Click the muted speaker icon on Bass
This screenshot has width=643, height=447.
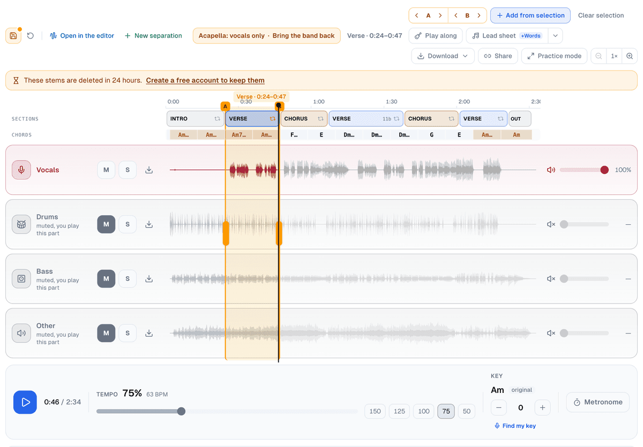click(x=551, y=278)
